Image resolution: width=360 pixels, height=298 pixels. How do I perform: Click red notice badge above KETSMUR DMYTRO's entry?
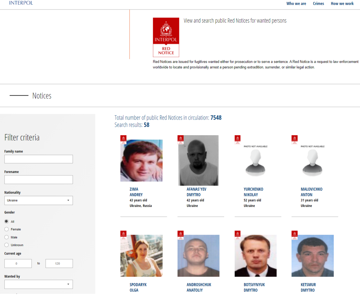point(294,235)
